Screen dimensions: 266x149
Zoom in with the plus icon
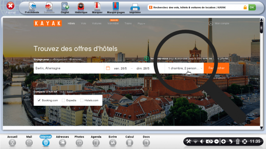(223, 141)
